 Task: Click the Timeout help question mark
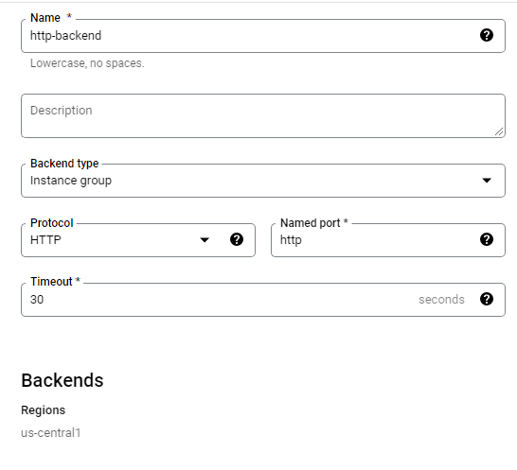(487, 299)
